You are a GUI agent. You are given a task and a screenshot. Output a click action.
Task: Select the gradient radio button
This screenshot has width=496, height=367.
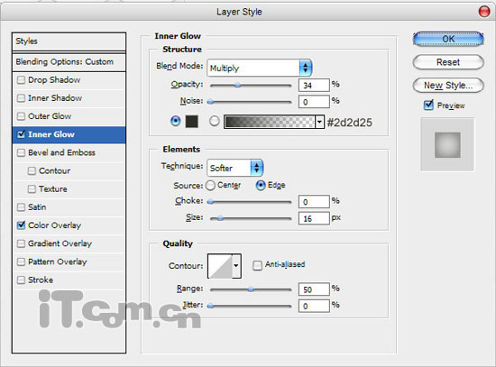click(x=214, y=121)
